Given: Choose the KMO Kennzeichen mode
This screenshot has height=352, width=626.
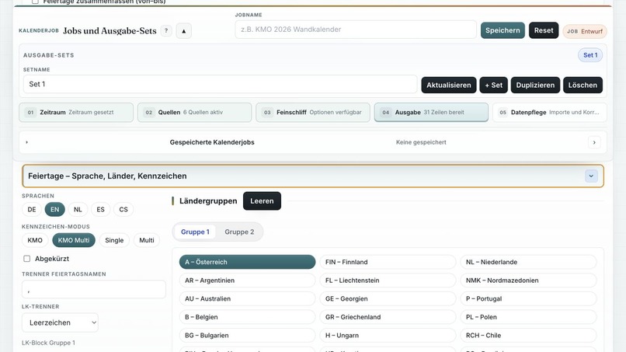Looking at the screenshot, I should tap(35, 240).
